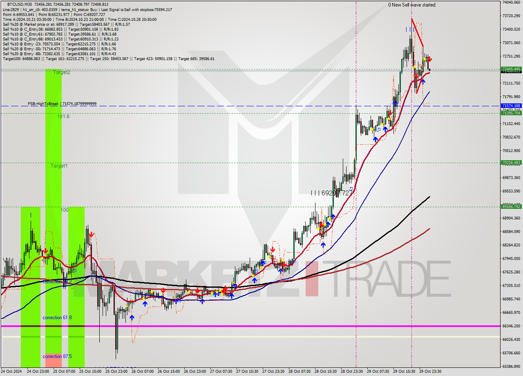Image resolution: width=523 pixels, height=376 pixels.
Task: Click the green 72445.445 price tag
Action: point(511,69)
